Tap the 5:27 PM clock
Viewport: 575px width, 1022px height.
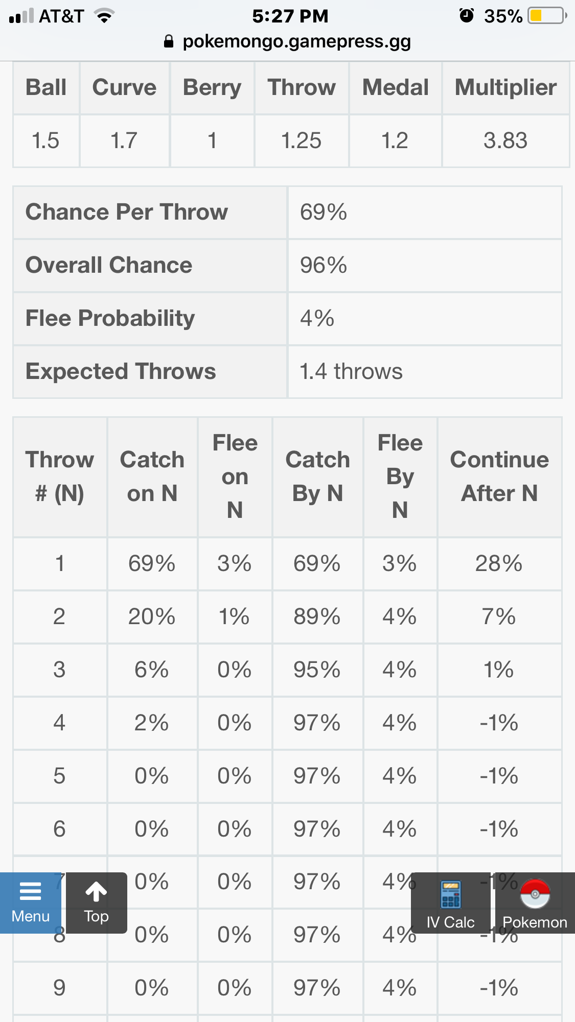pos(290,16)
